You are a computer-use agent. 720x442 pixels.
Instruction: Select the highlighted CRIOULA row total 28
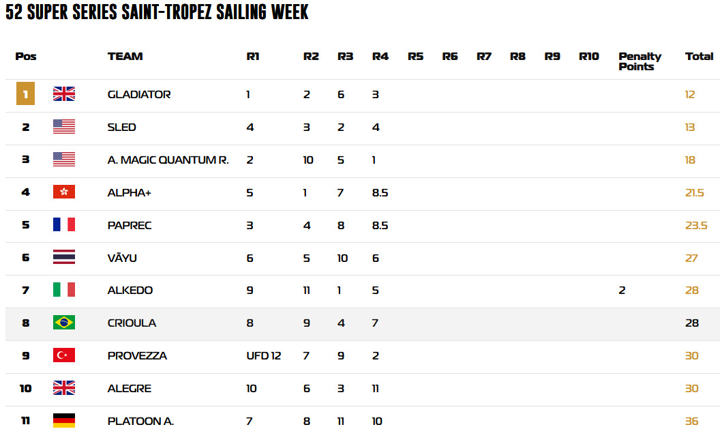[x=691, y=323]
